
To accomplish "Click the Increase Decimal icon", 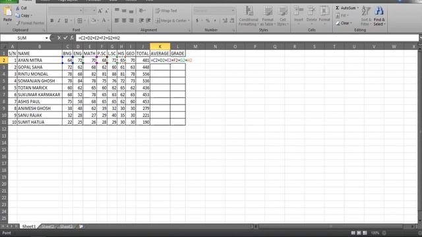I will pos(225,20).
